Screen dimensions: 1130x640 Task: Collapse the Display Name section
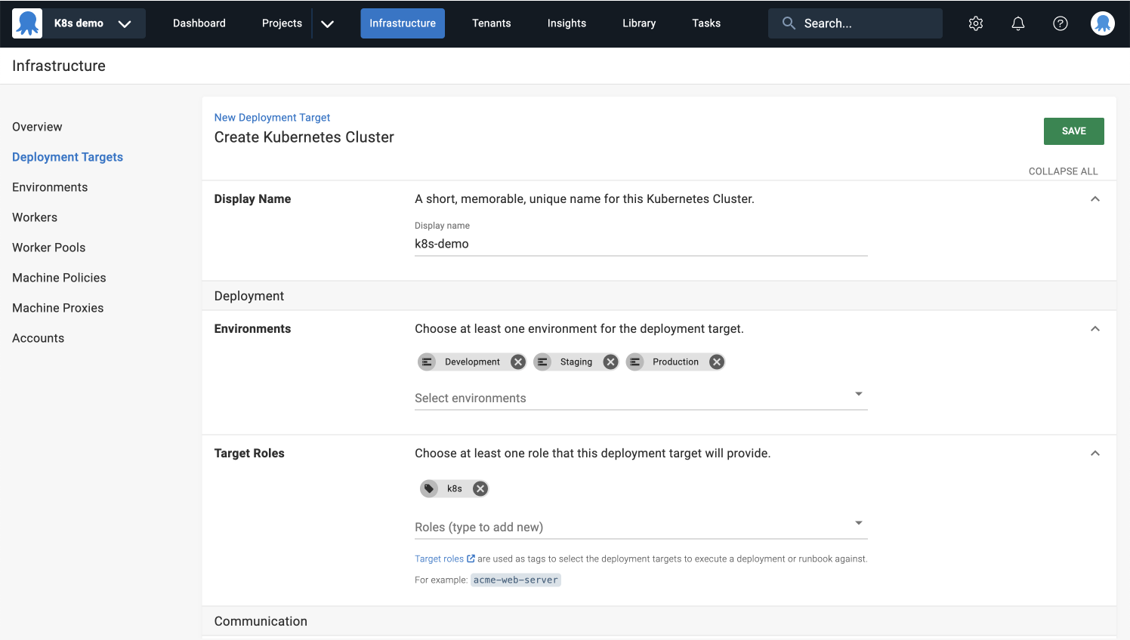1095,198
